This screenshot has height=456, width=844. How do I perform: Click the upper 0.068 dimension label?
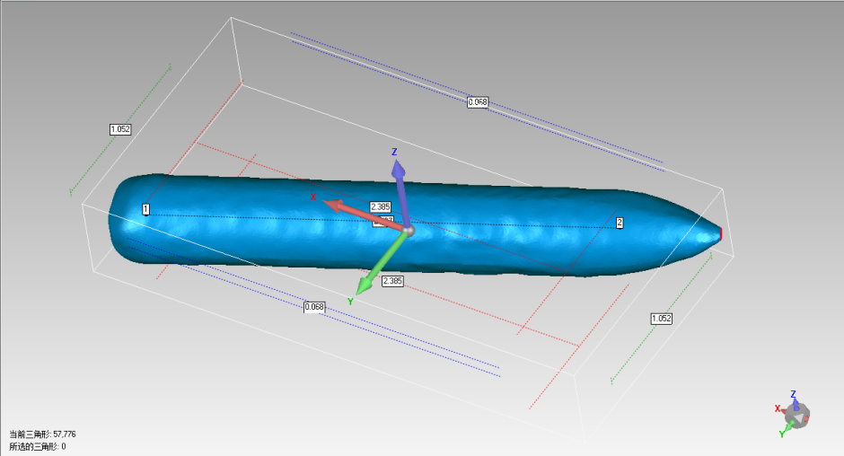(478, 102)
